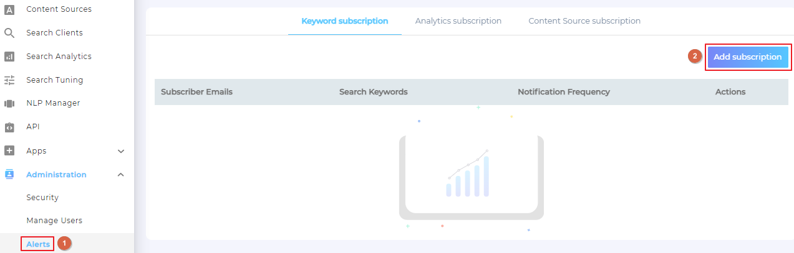Click the Notification Frequency column header

tap(564, 92)
